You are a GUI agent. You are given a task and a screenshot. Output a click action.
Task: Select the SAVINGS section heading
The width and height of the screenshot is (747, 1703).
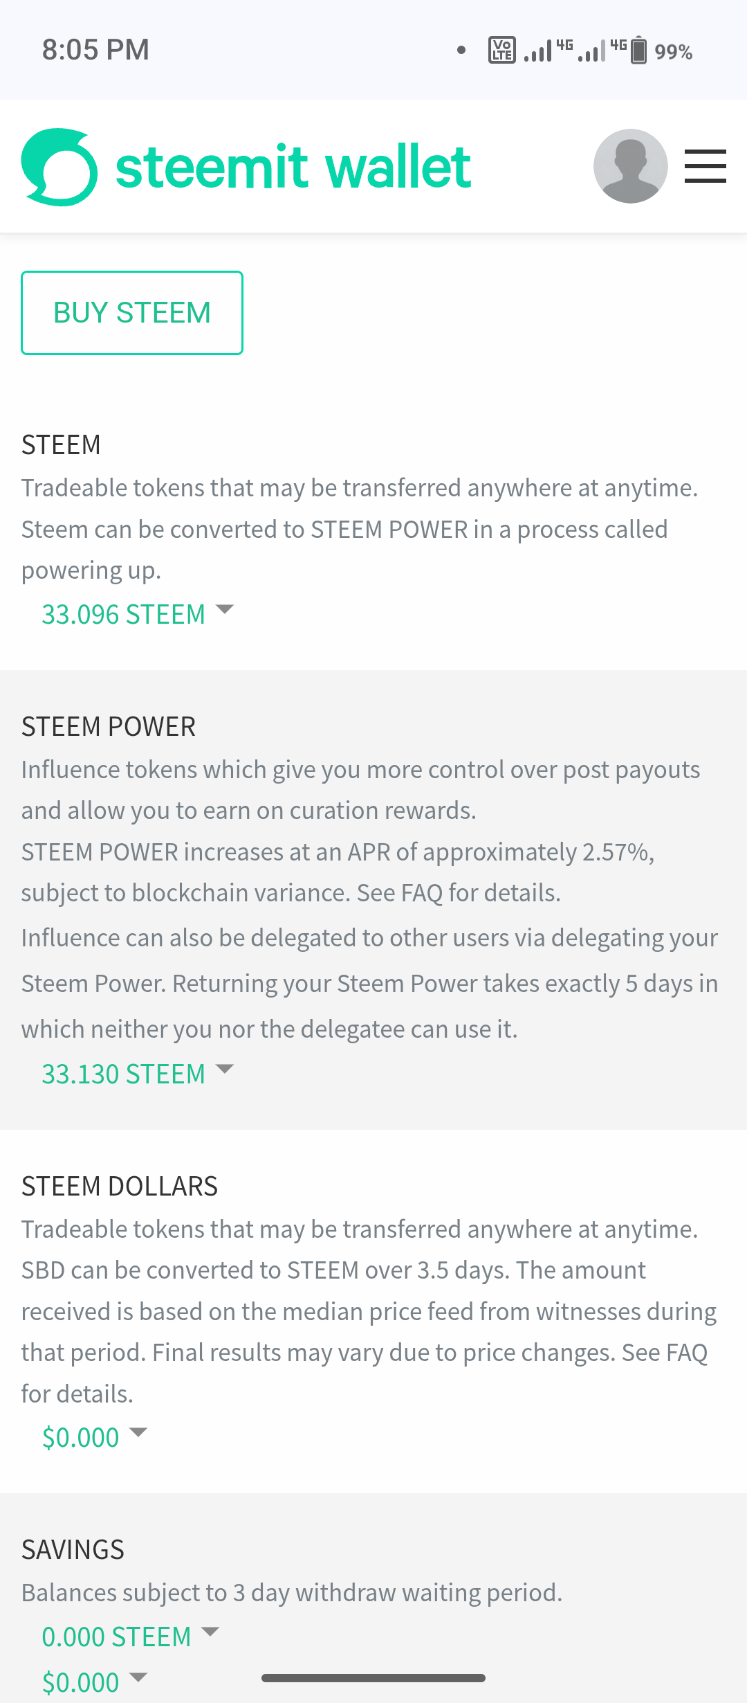coord(73,1549)
